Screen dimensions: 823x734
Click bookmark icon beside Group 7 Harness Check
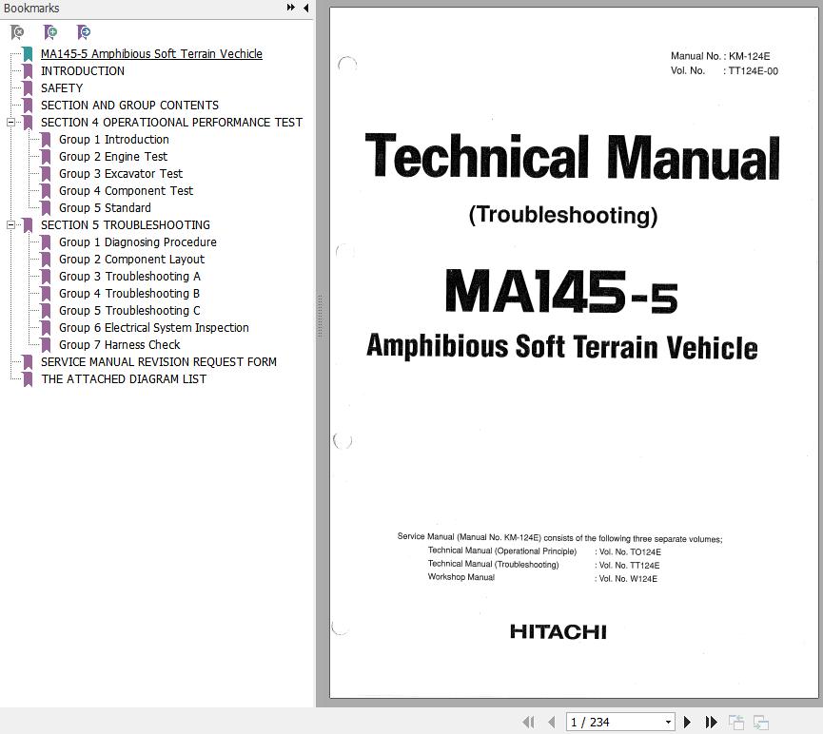[46, 345]
